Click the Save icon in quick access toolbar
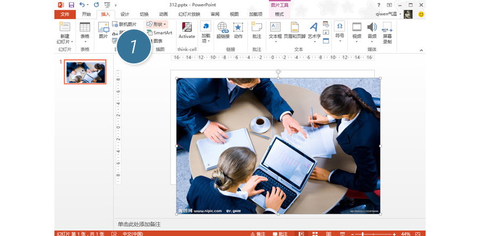 [71, 5]
